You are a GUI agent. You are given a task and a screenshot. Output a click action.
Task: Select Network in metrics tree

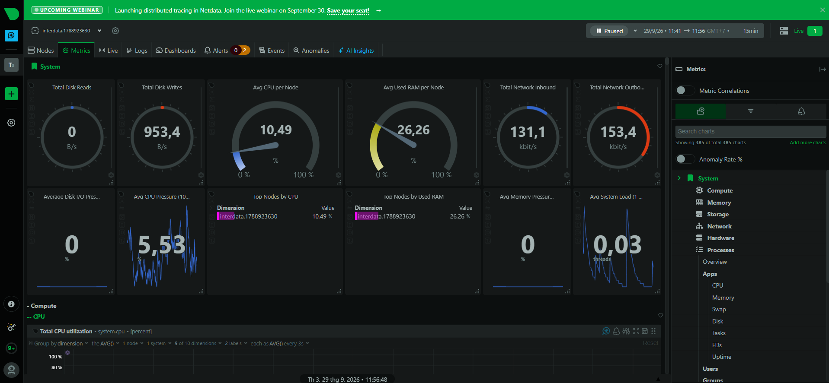click(719, 226)
